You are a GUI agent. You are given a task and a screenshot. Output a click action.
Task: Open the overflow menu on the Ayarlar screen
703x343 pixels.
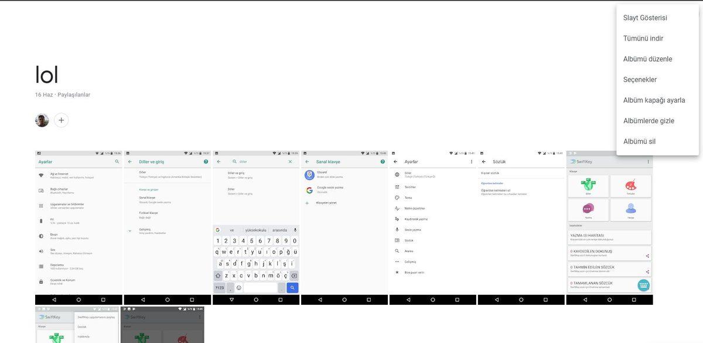[472, 161]
